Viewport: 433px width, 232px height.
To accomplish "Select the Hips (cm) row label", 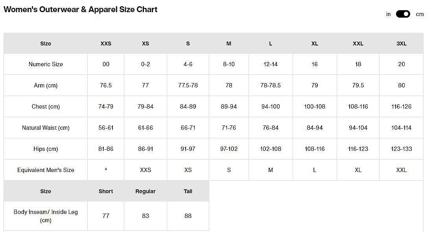I will 46,149.
